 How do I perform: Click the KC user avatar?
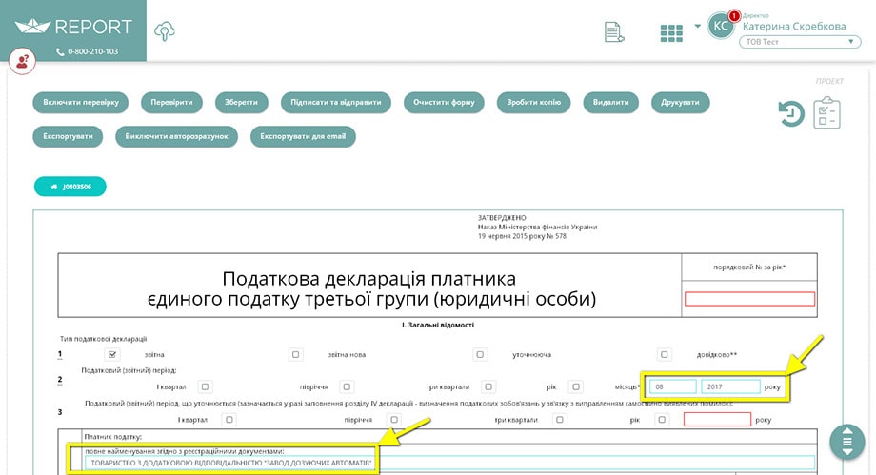[x=721, y=26]
